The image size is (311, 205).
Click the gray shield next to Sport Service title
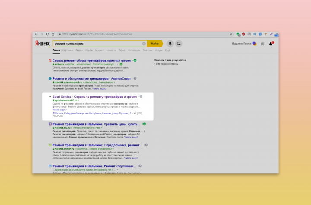pyautogui.click(x=141, y=97)
